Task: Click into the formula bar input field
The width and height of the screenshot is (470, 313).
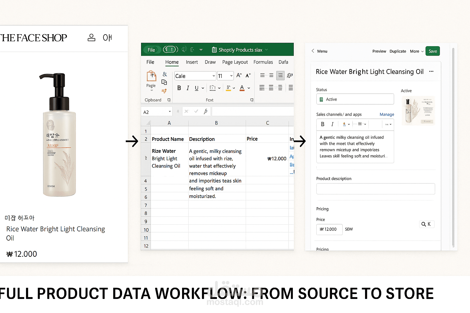Action: [253, 111]
